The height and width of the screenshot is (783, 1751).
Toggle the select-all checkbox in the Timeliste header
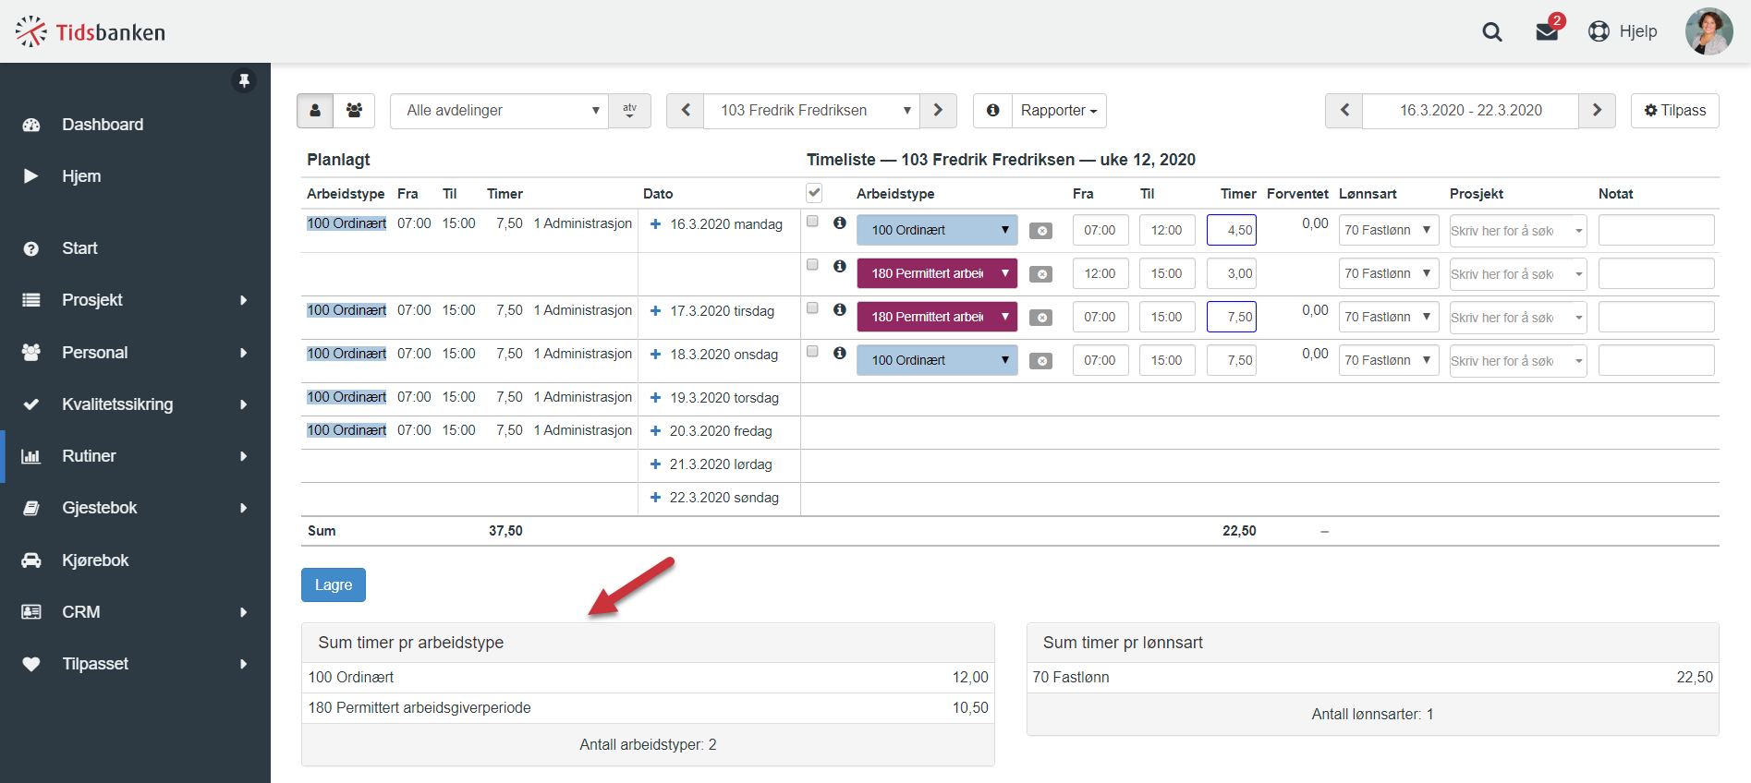pos(814,193)
